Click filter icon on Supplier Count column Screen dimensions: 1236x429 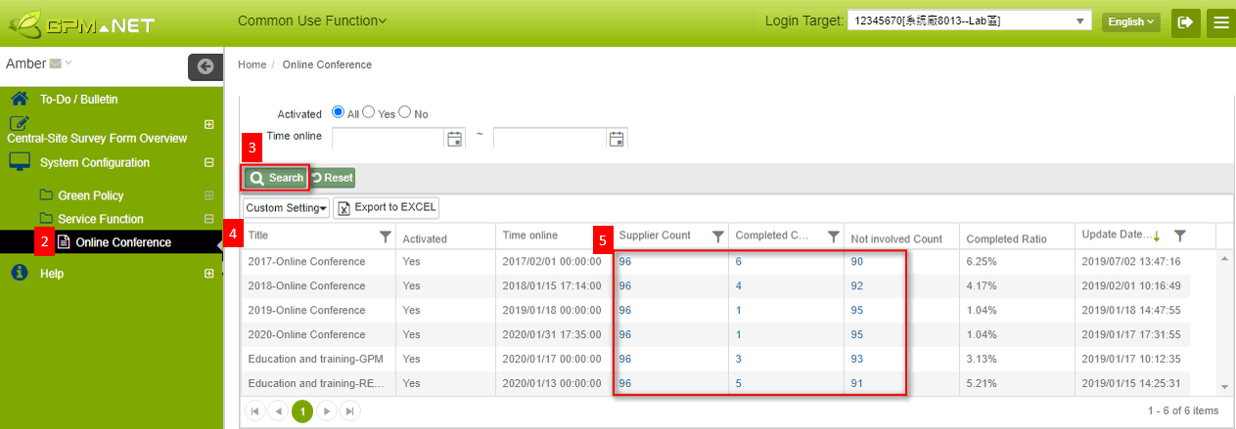[717, 236]
